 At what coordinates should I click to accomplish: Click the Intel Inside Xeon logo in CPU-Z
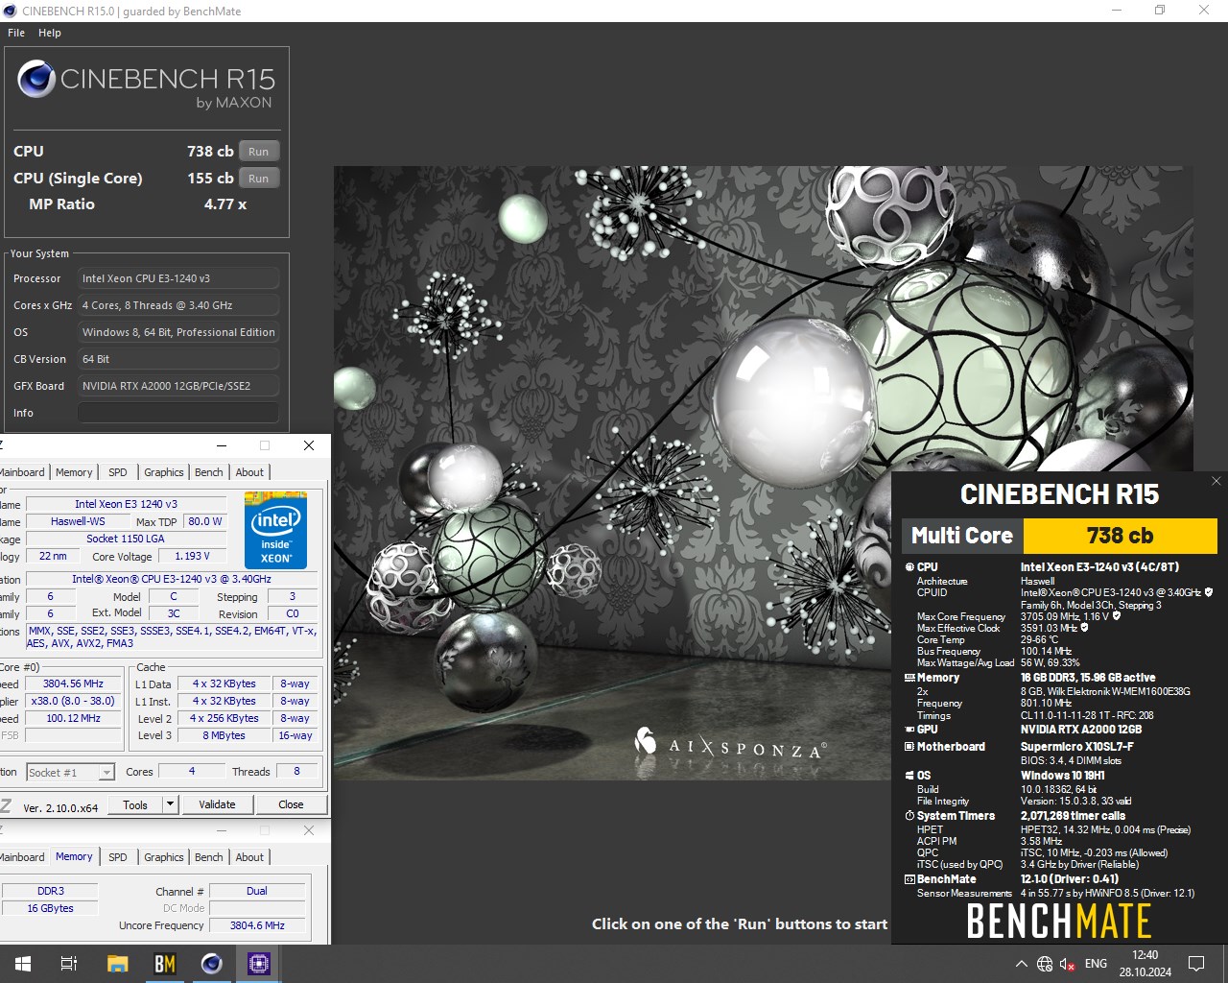coord(276,530)
